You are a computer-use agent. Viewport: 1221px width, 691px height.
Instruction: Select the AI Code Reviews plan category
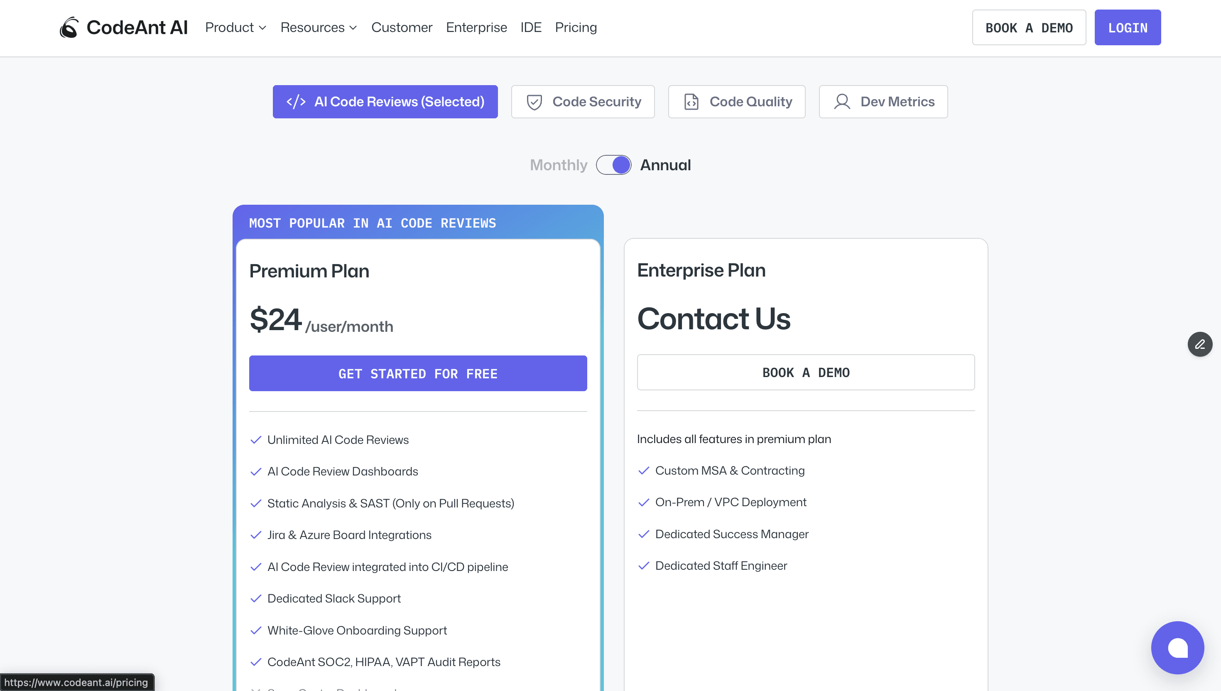(x=385, y=101)
